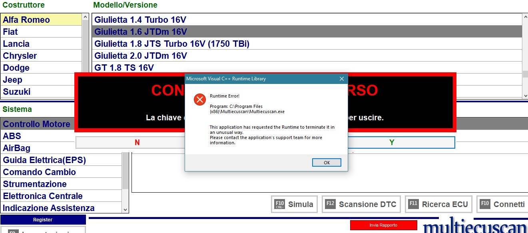
Task: Select Giulietta 1.6 JTDm 16V model
Action: click(307, 32)
